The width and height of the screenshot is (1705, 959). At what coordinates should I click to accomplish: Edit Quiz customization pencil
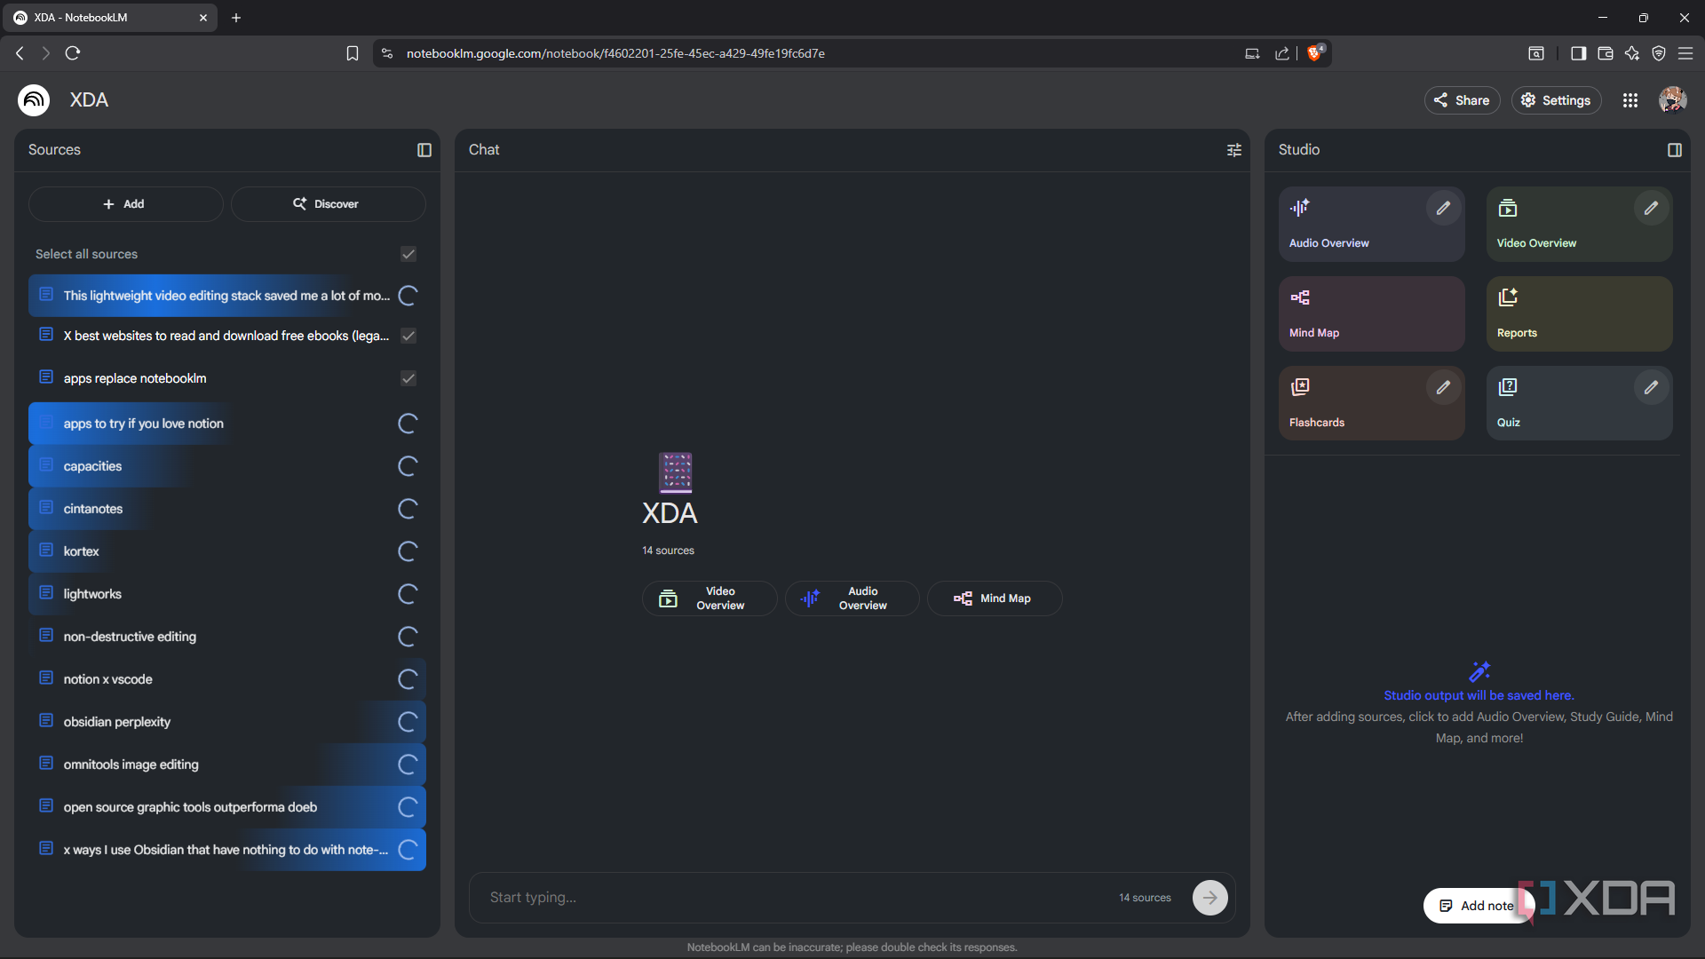[1651, 387]
